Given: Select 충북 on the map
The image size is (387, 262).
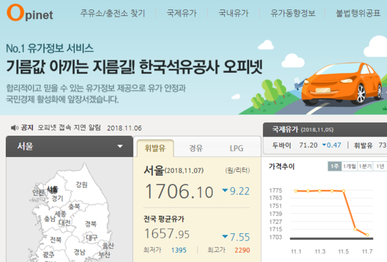Looking at the screenshot, I should pos(74,207).
